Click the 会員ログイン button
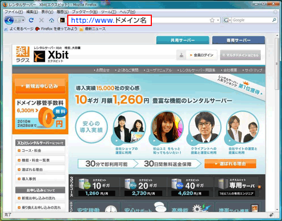This screenshot has width=282, height=221. pyautogui.click(x=197, y=55)
